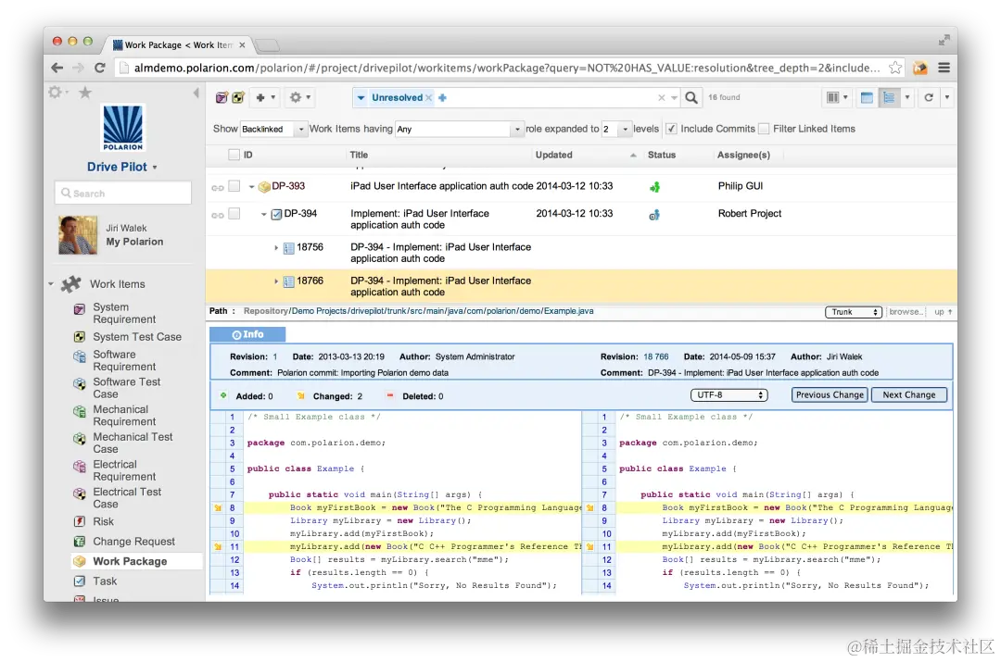Click the favorites star in sidebar

85,94
